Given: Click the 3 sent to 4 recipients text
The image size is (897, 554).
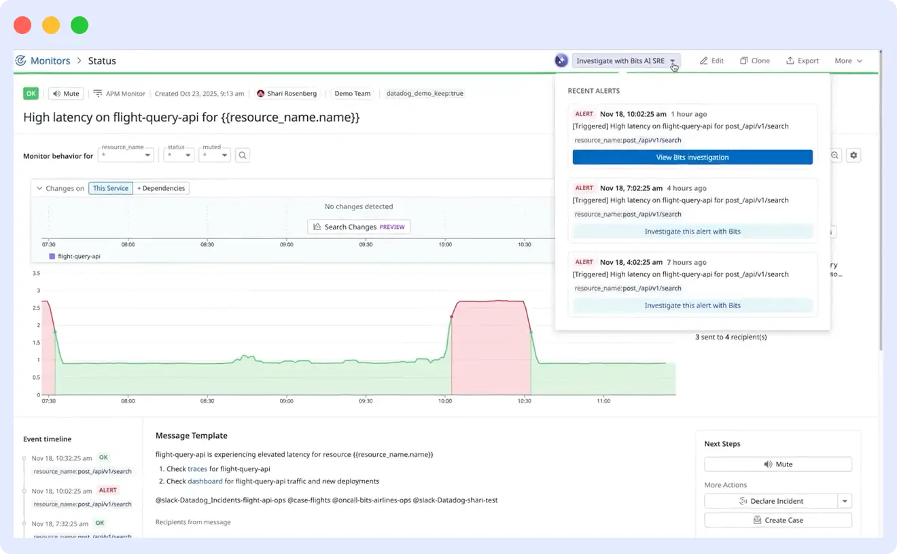Looking at the screenshot, I should coord(731,337).
